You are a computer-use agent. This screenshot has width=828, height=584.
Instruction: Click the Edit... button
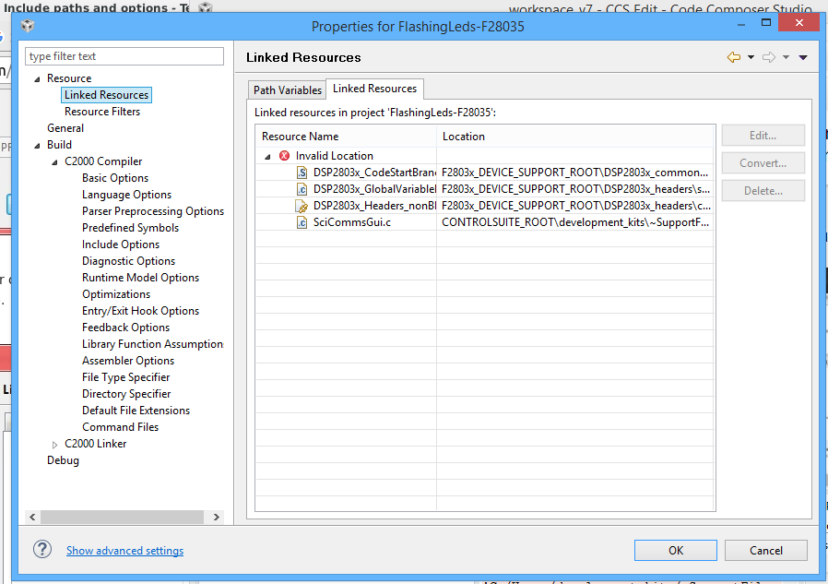(763, 136)
